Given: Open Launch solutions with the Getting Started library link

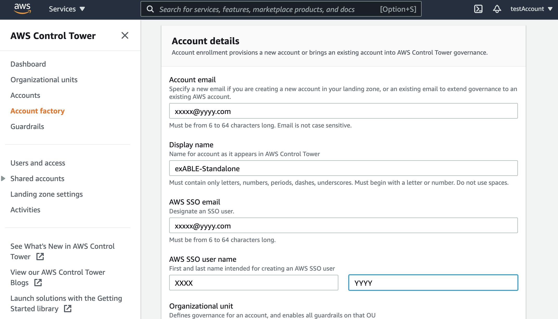Looking at the screenshot, I should tap(66, 303).
